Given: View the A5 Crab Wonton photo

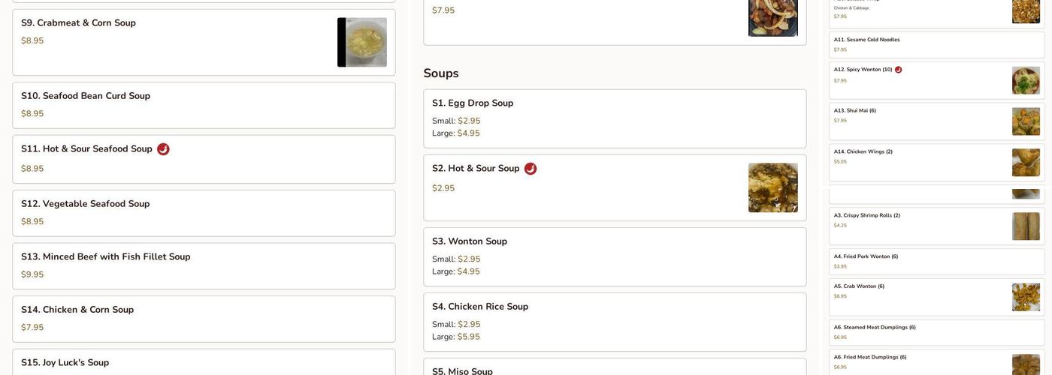Looking at the screenshot, I should [x=1026, y=297].
